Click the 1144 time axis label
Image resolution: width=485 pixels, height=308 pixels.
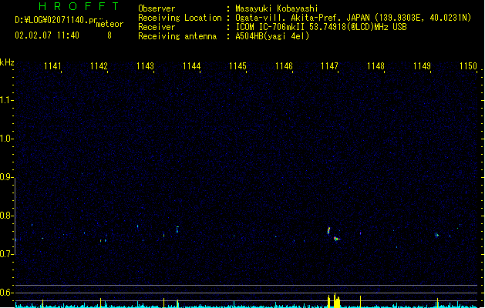[191, 66]
